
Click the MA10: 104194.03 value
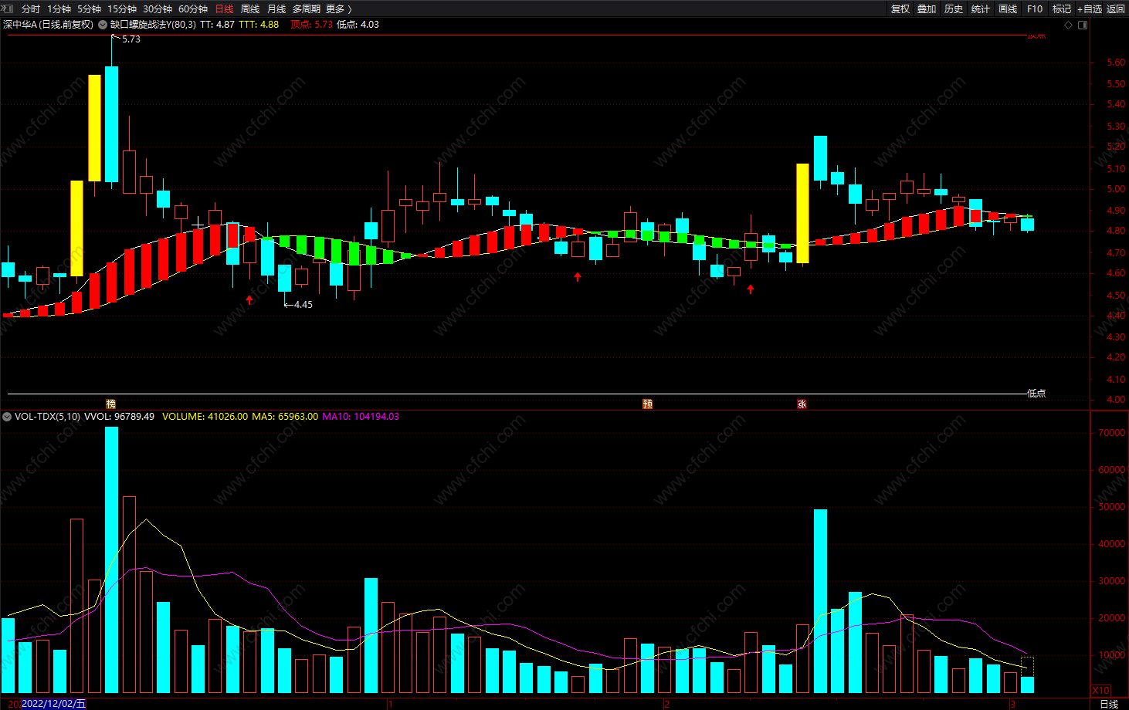[x=361, y=417]
